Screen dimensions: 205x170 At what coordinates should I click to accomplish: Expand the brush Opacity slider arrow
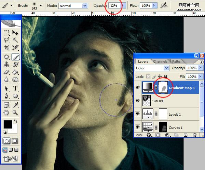click(x=123, y=6)
